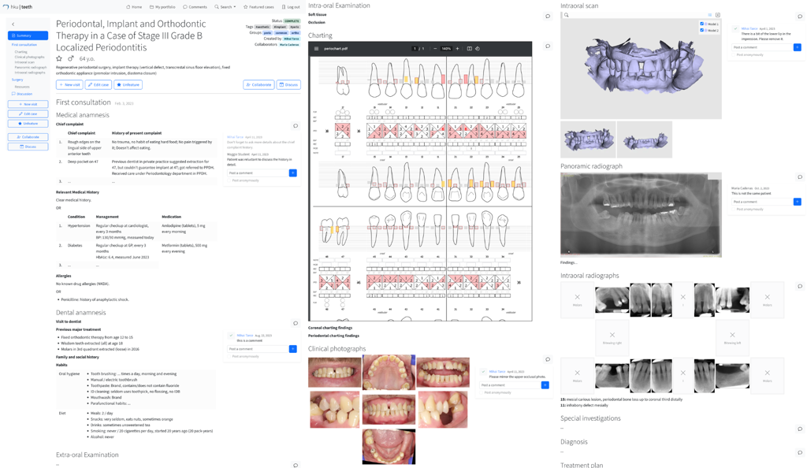Open the PDF zoom level box showing 140%
807x468 pixels.
click(x=446, y=49)
